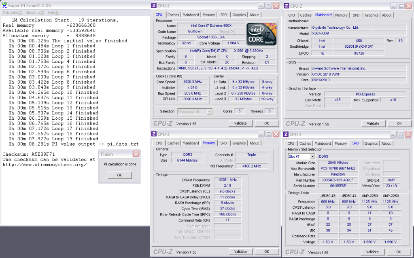This screenshot has width=414, height=258.
Task: Switch to Caches tab in processor info window
Action: click(173, 15)
